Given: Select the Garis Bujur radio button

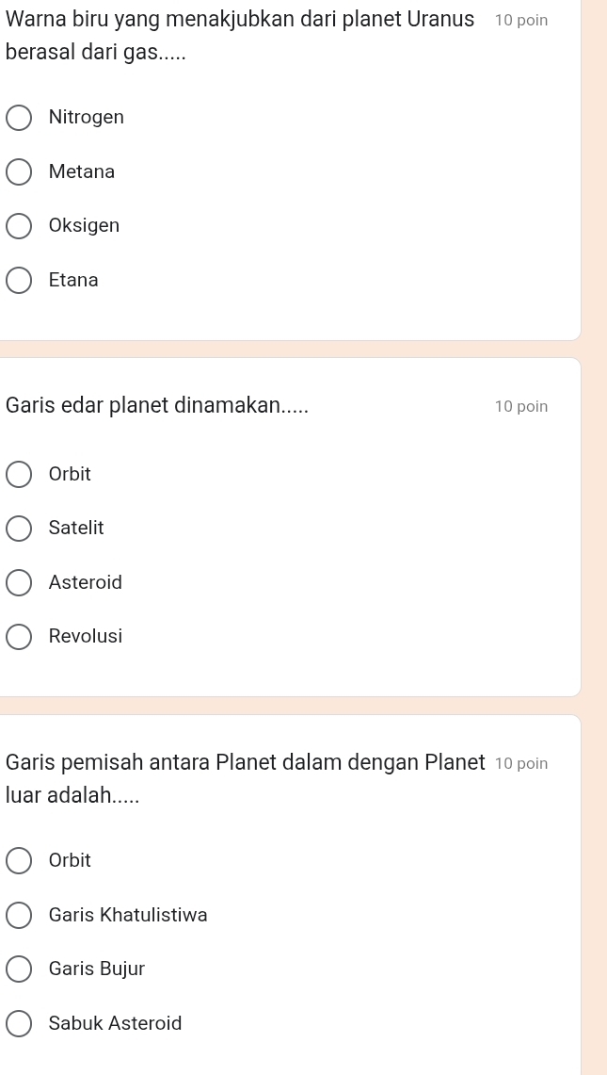Looking at the screenshot, I should 19,969.
